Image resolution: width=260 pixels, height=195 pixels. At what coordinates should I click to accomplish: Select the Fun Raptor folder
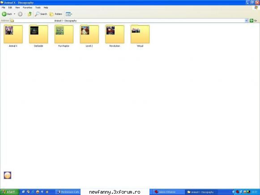coord(64,36)
